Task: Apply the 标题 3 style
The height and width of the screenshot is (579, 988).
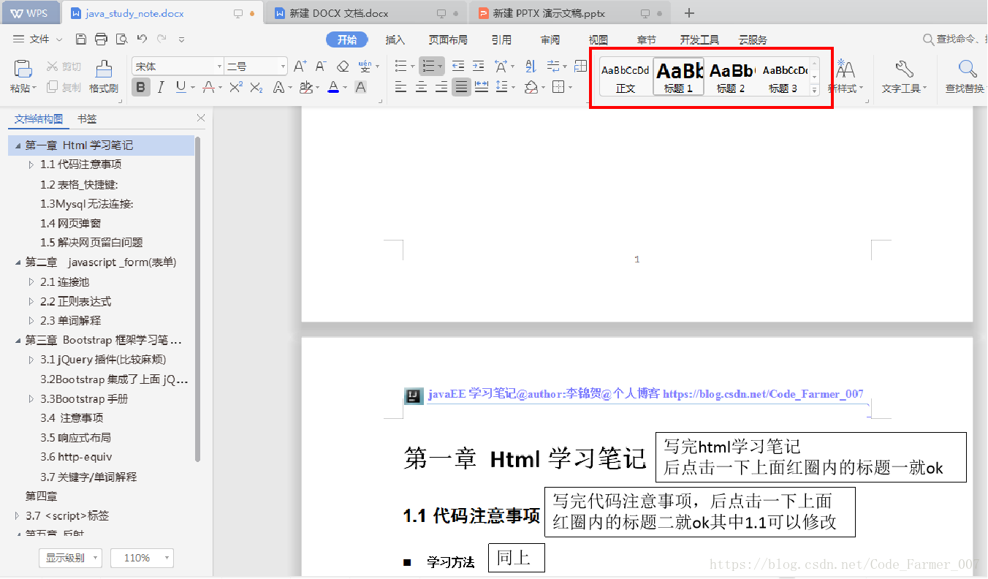Action: pyautogui.click(x=783, y=77)
